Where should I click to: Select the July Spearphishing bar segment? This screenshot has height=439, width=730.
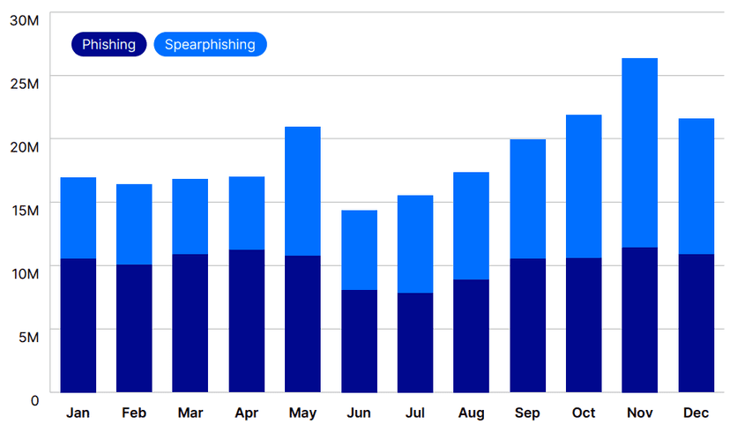pyautogui.click(x=415, y=244)
